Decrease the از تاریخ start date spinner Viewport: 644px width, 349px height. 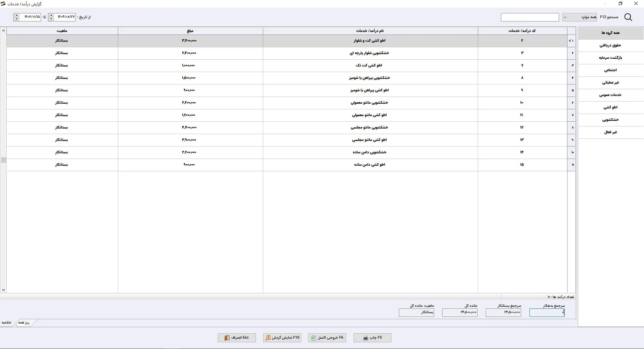click(x=51, y=19)
